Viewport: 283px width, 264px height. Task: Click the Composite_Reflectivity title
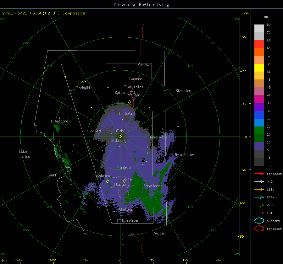(x=141, y=5)
